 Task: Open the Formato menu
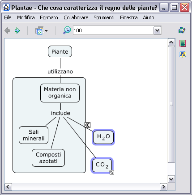click(49, 17)
